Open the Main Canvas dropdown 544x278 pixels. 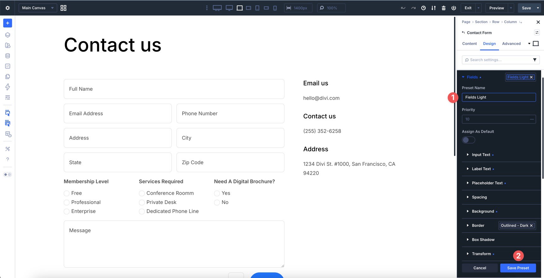point(38,8)
